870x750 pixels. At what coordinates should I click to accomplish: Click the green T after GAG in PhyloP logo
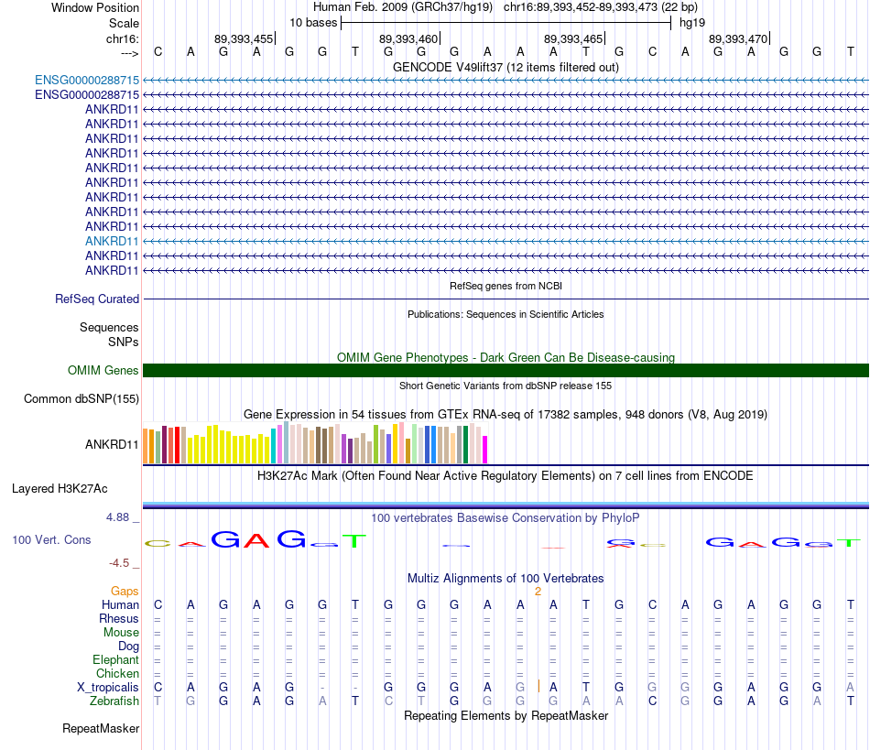coord(354,541)
